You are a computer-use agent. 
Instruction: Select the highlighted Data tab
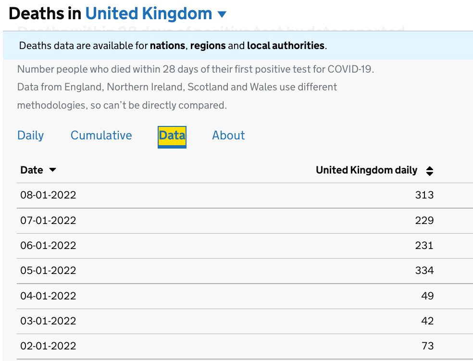172,136
